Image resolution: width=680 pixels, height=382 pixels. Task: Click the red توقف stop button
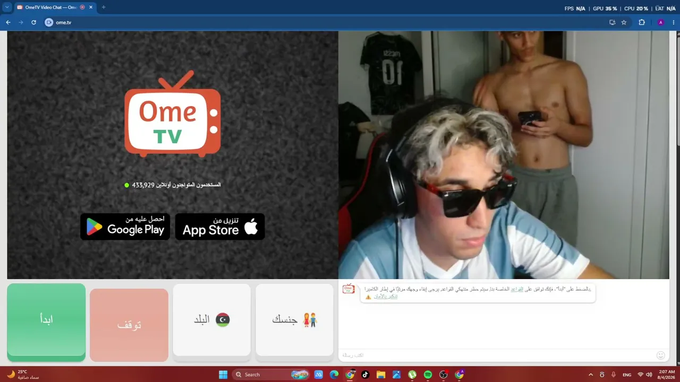129,325
